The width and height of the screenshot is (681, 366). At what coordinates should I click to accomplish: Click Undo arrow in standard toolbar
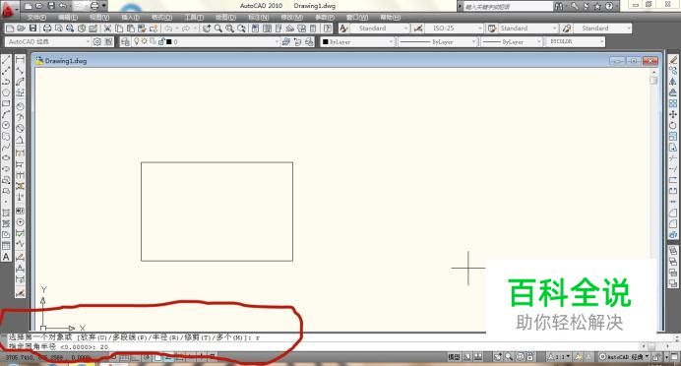(168, 29)
